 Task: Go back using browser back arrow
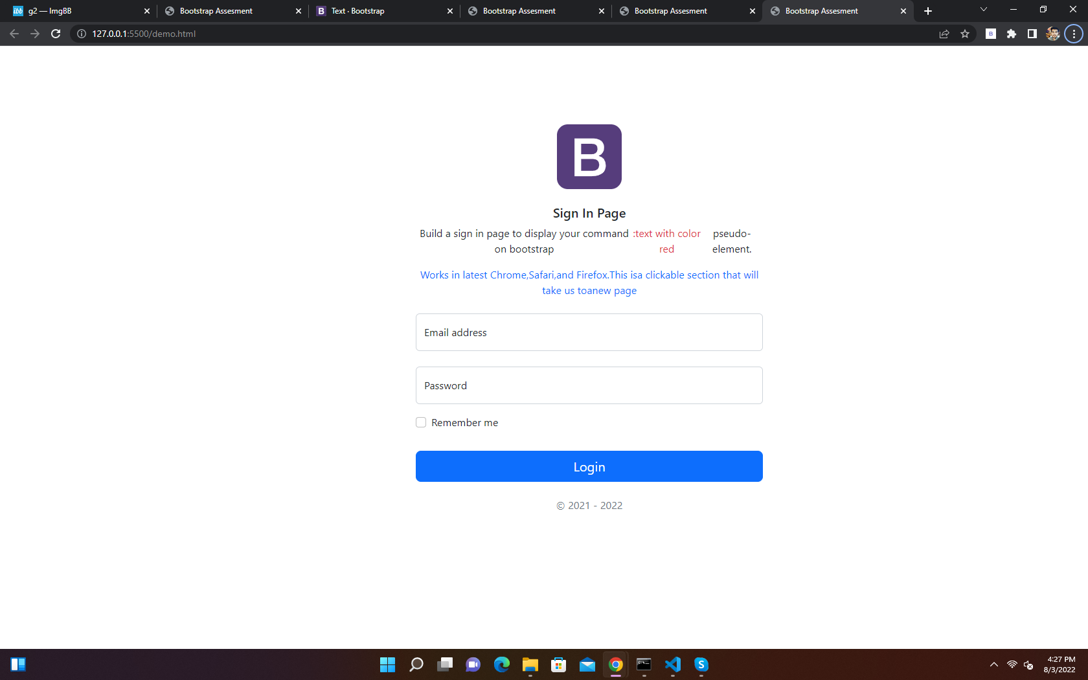(x=14, y=34)
